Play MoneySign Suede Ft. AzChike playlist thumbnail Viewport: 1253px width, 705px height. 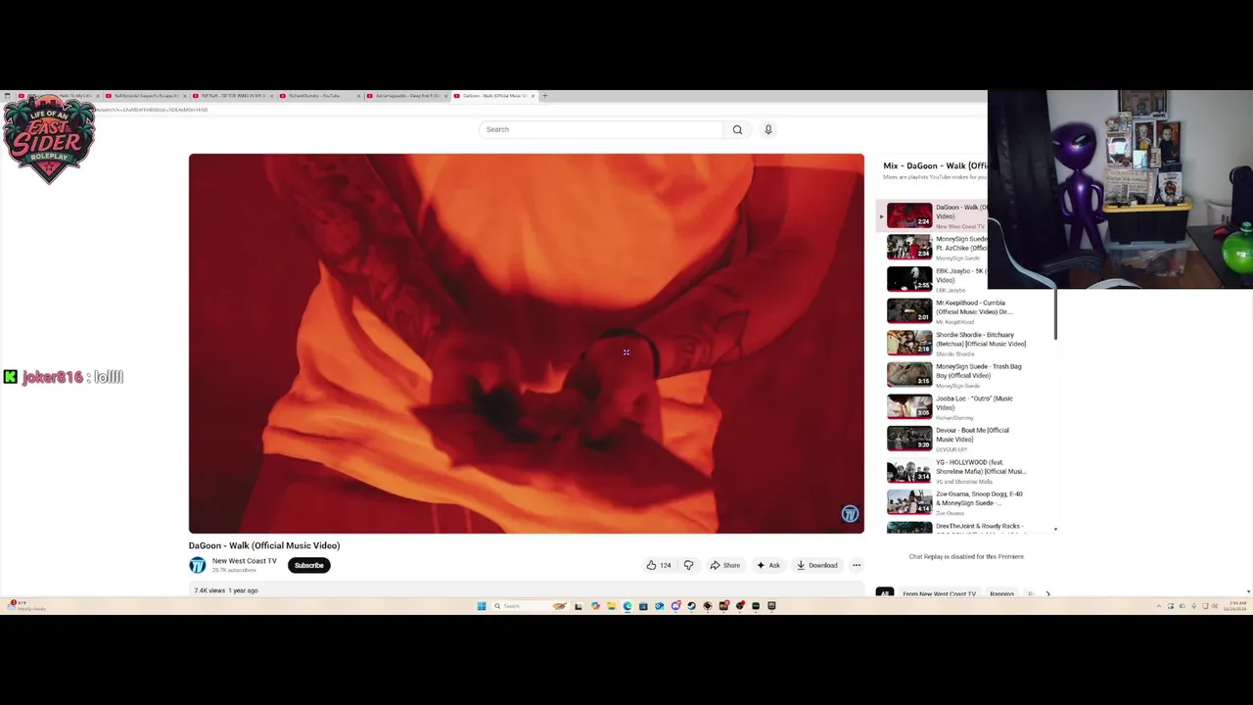(x=909, y=247)
